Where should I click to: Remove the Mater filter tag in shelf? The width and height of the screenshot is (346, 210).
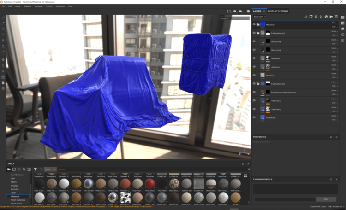click(x=54, y=169)
